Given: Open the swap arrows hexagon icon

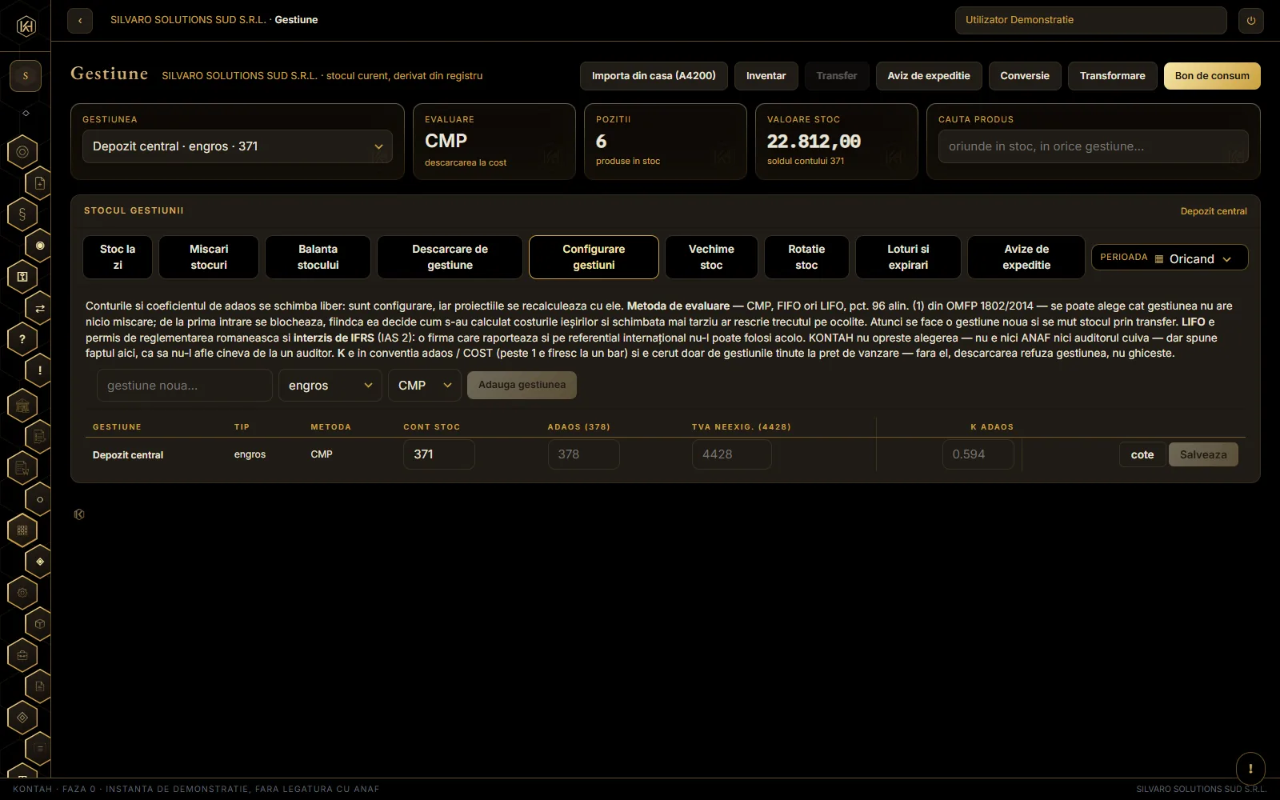Looking at the screenshot, I should click(39, 308).
